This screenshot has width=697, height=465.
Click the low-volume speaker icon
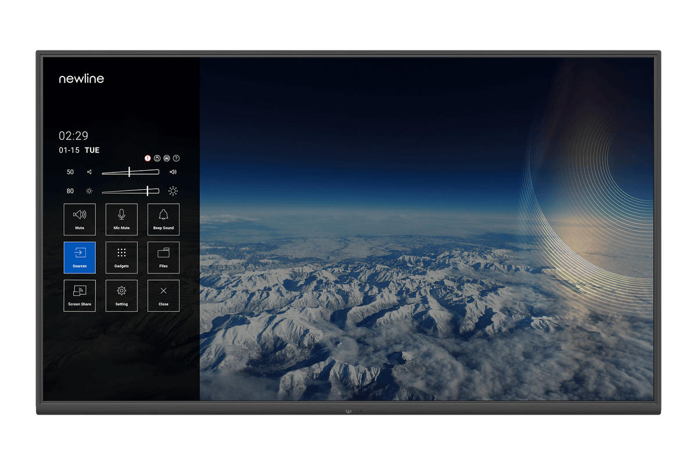tap(89, 172)
